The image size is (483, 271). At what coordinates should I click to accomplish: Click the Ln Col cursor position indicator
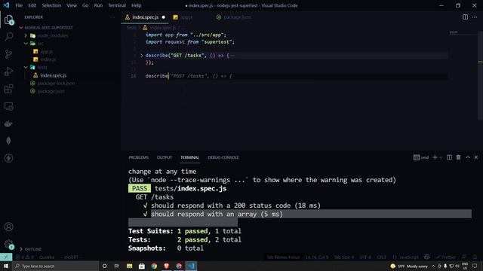317,257
